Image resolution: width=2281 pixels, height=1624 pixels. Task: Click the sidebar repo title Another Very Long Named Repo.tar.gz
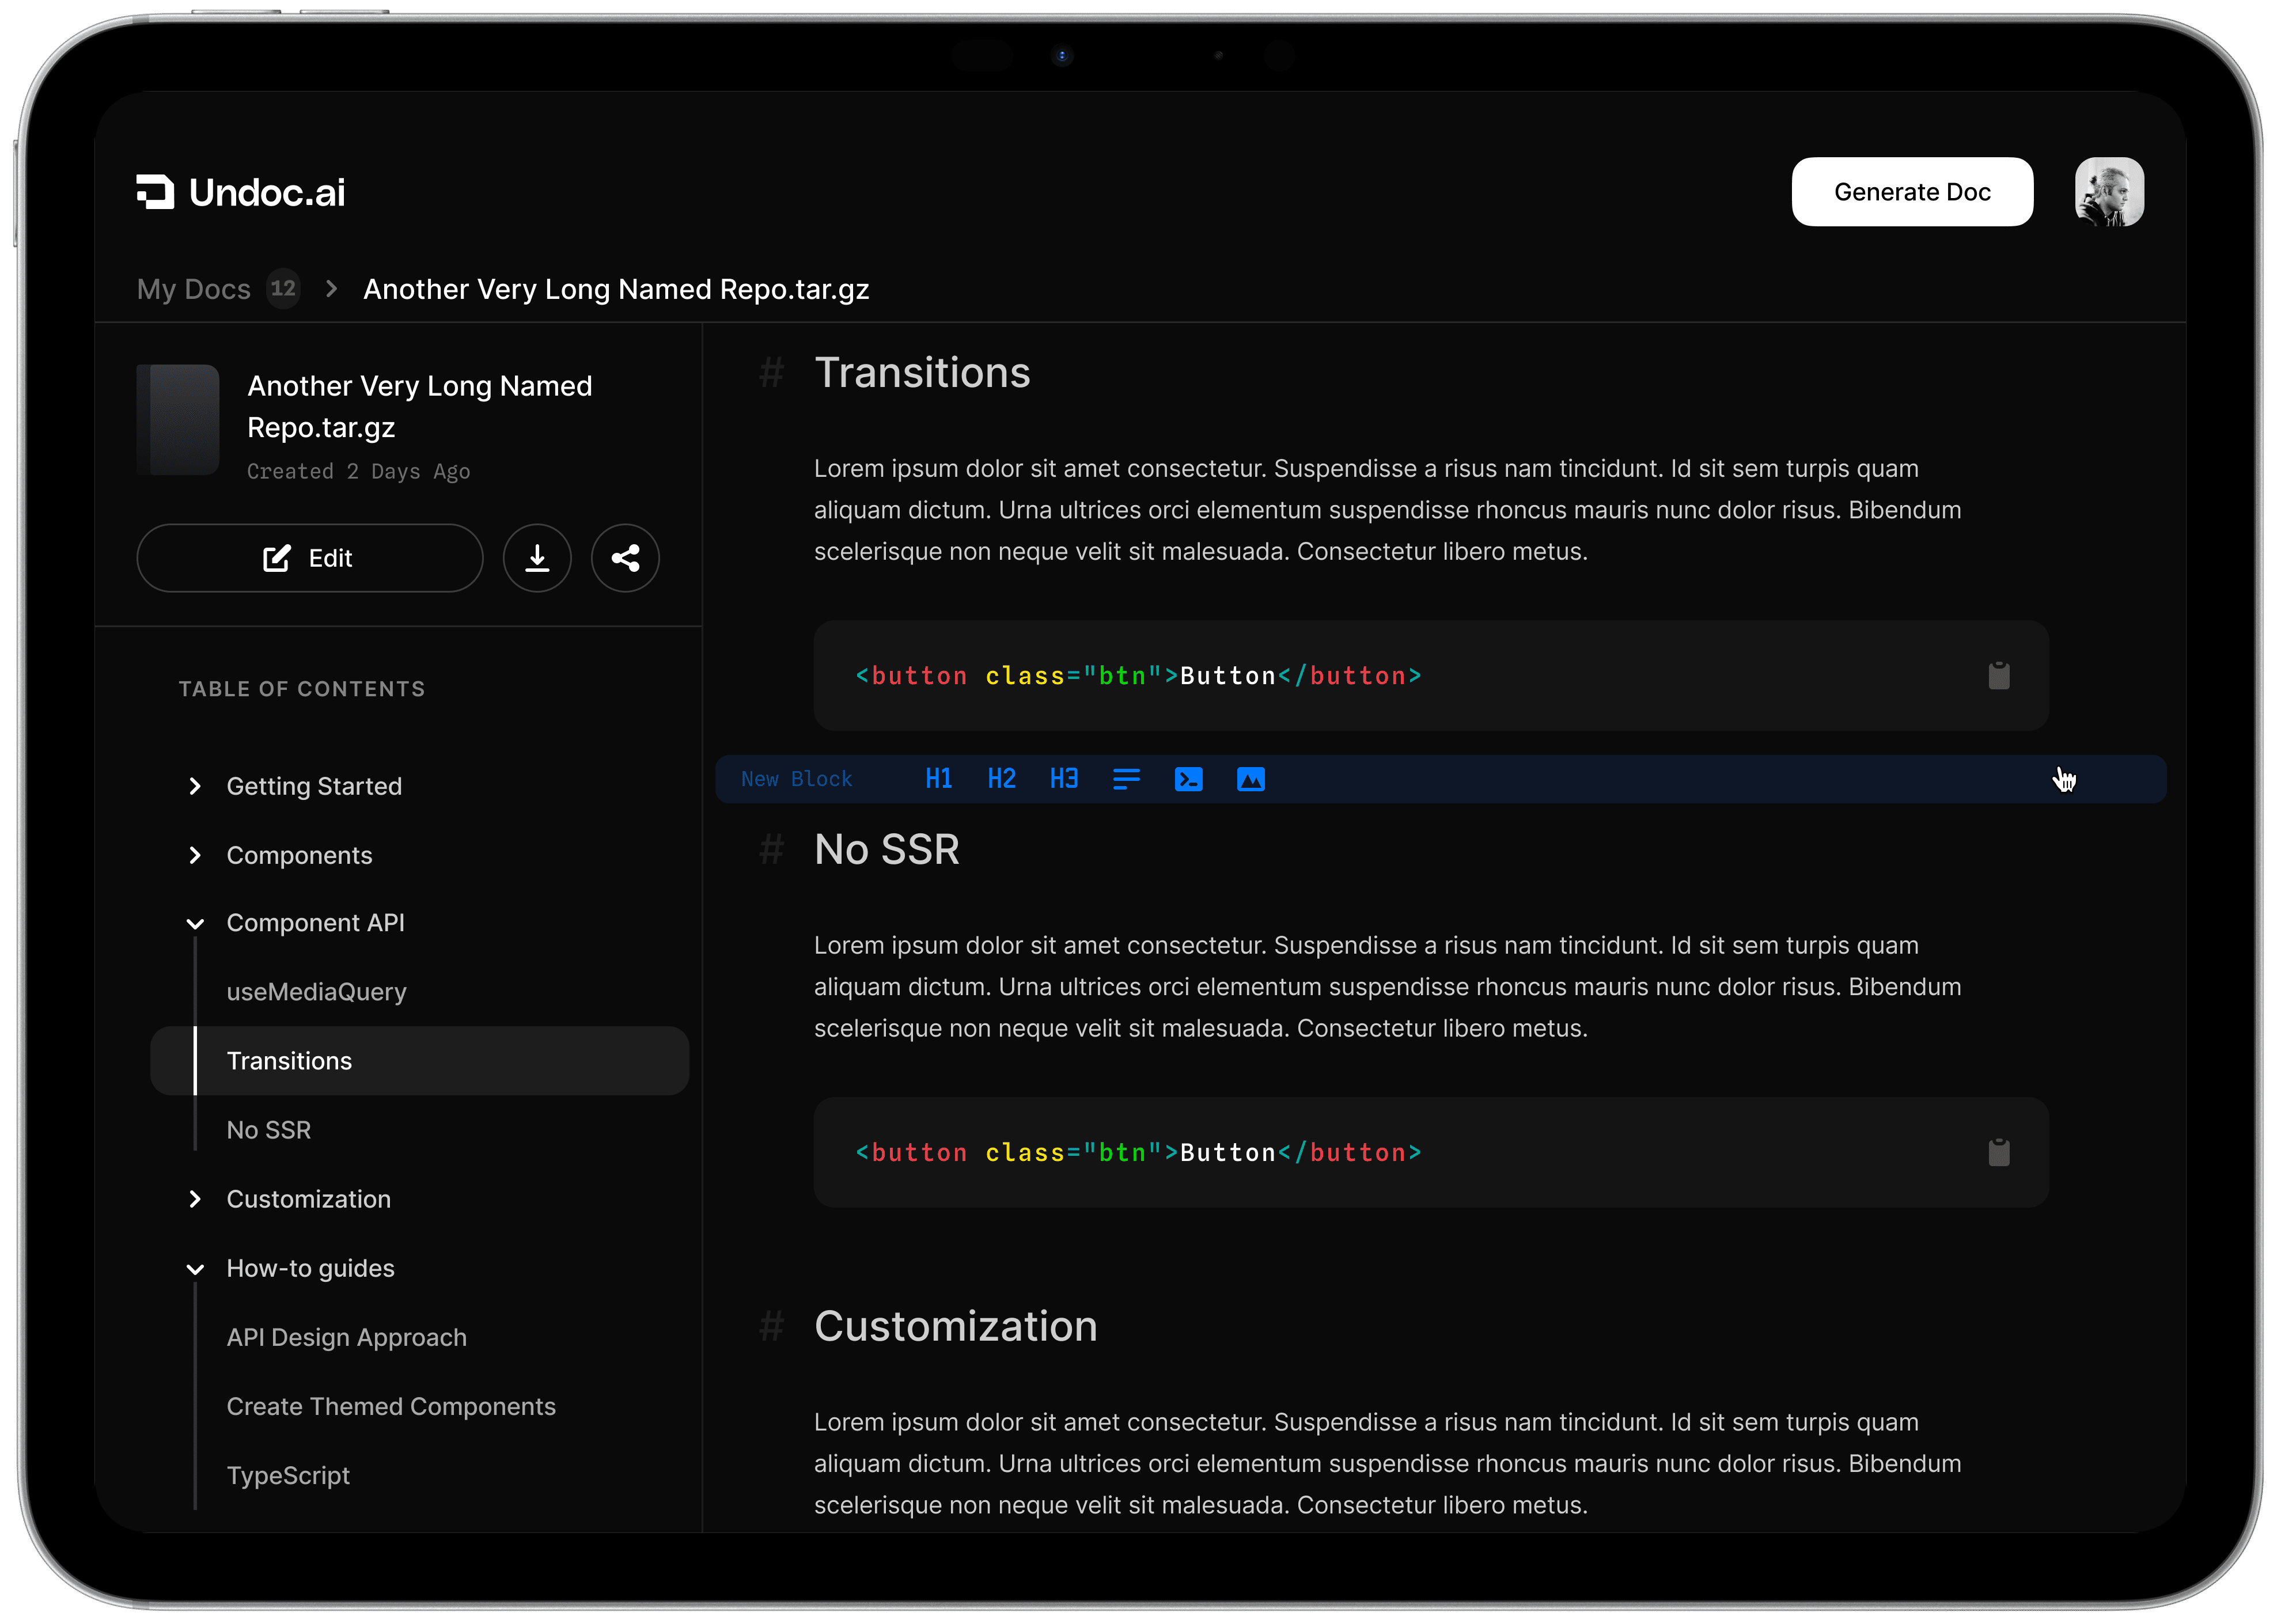tap(419, 406)
